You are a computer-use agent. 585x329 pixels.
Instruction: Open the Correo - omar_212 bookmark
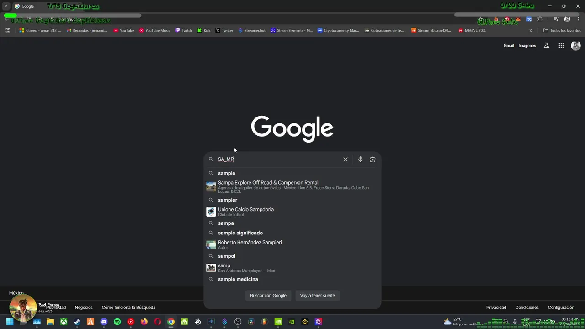[40, 31]
